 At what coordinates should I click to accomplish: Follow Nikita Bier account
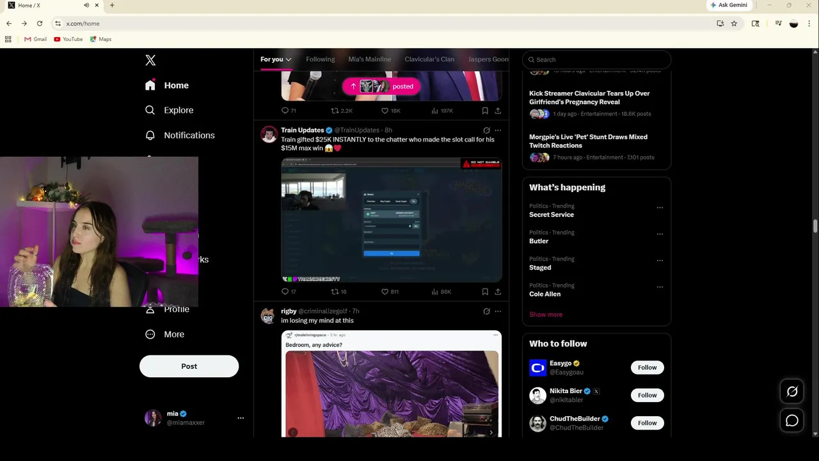point(647,395)
